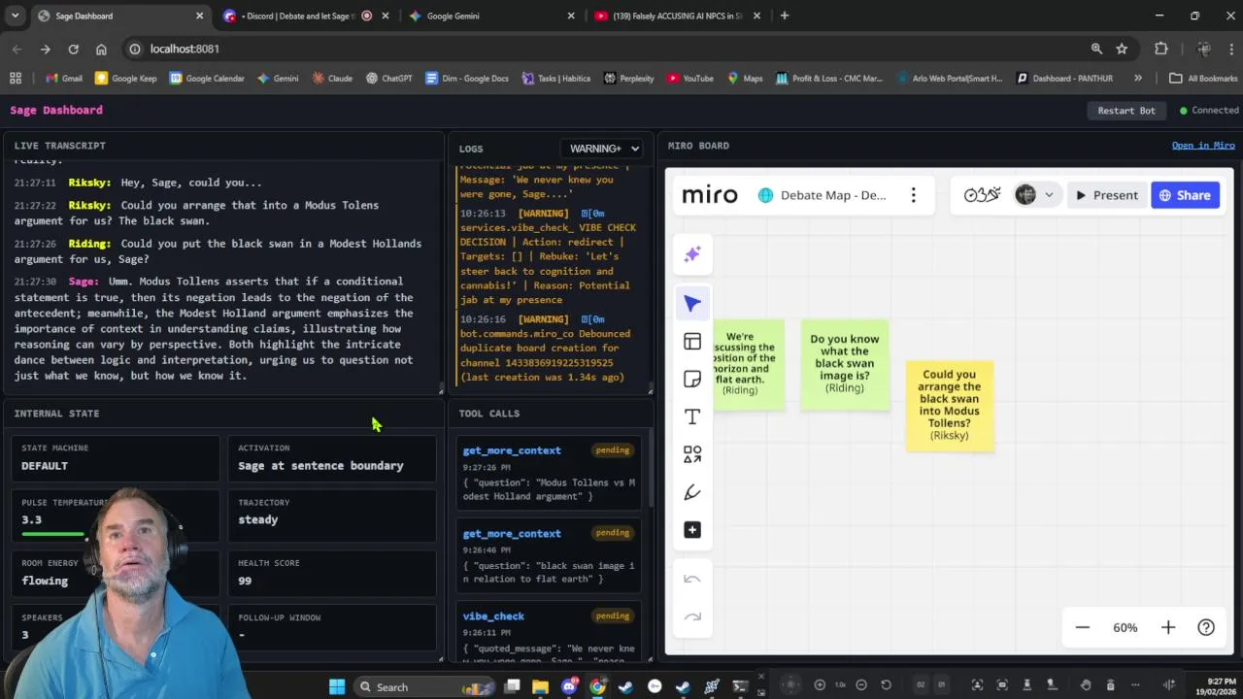Viewport: 1243px width, 699px height.
Task: Click browser reload button
Action: [73, 49]
